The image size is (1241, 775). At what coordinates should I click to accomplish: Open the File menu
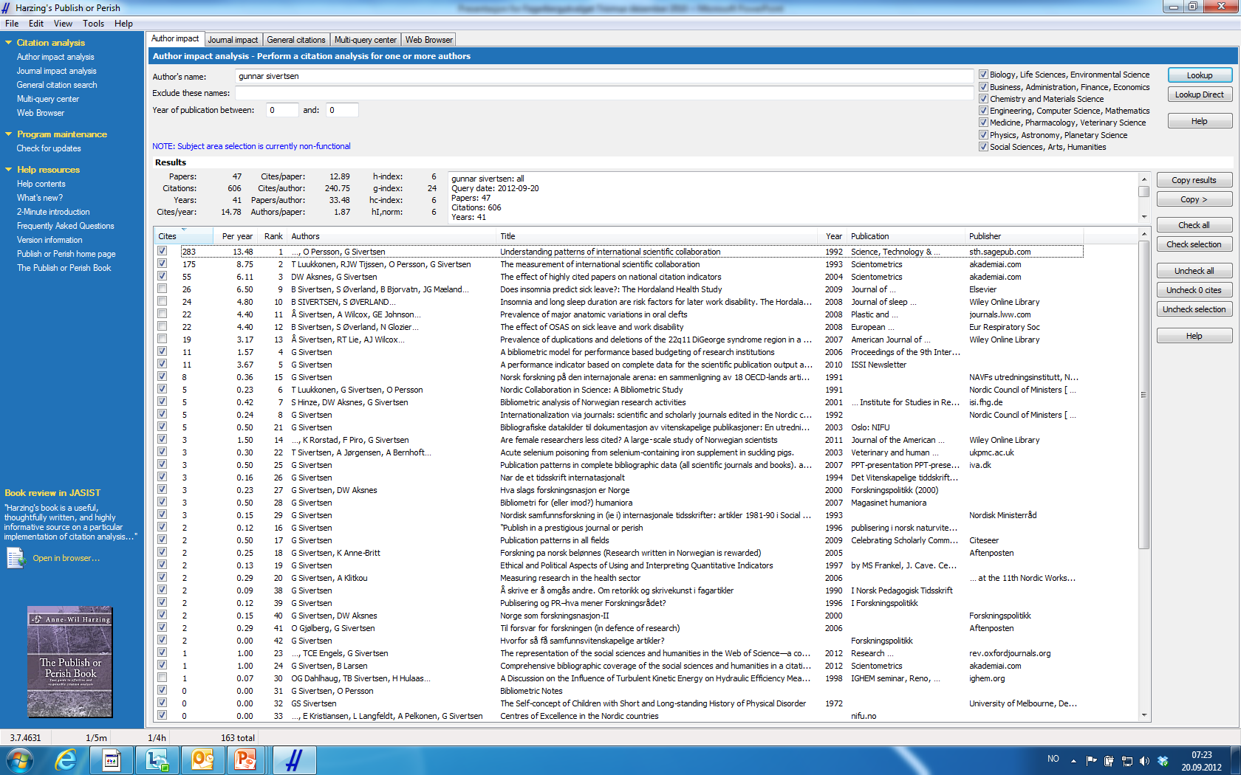12,24
